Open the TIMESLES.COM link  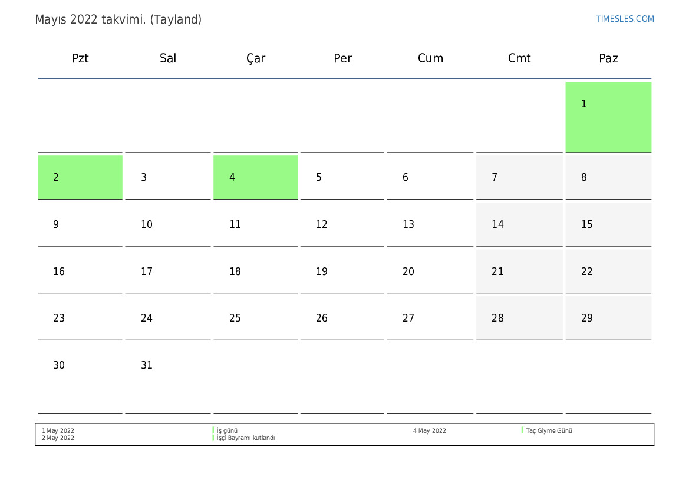pyautogui.click(x=625, y=19)
